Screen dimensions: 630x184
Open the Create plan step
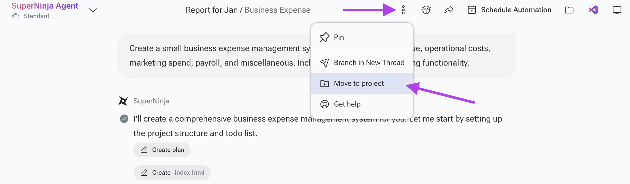(x=162, y=150)
